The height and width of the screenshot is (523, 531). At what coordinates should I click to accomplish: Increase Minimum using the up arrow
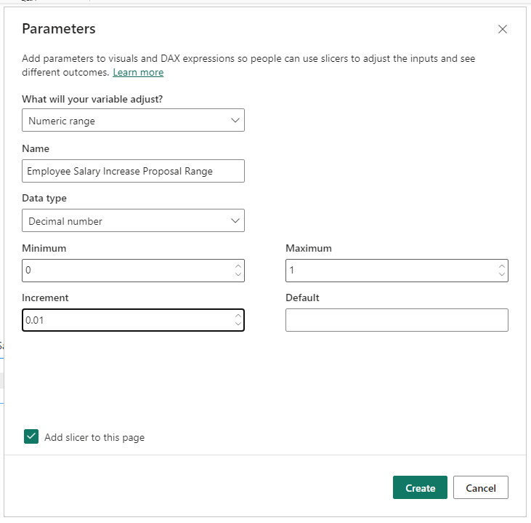coord(238,266)
